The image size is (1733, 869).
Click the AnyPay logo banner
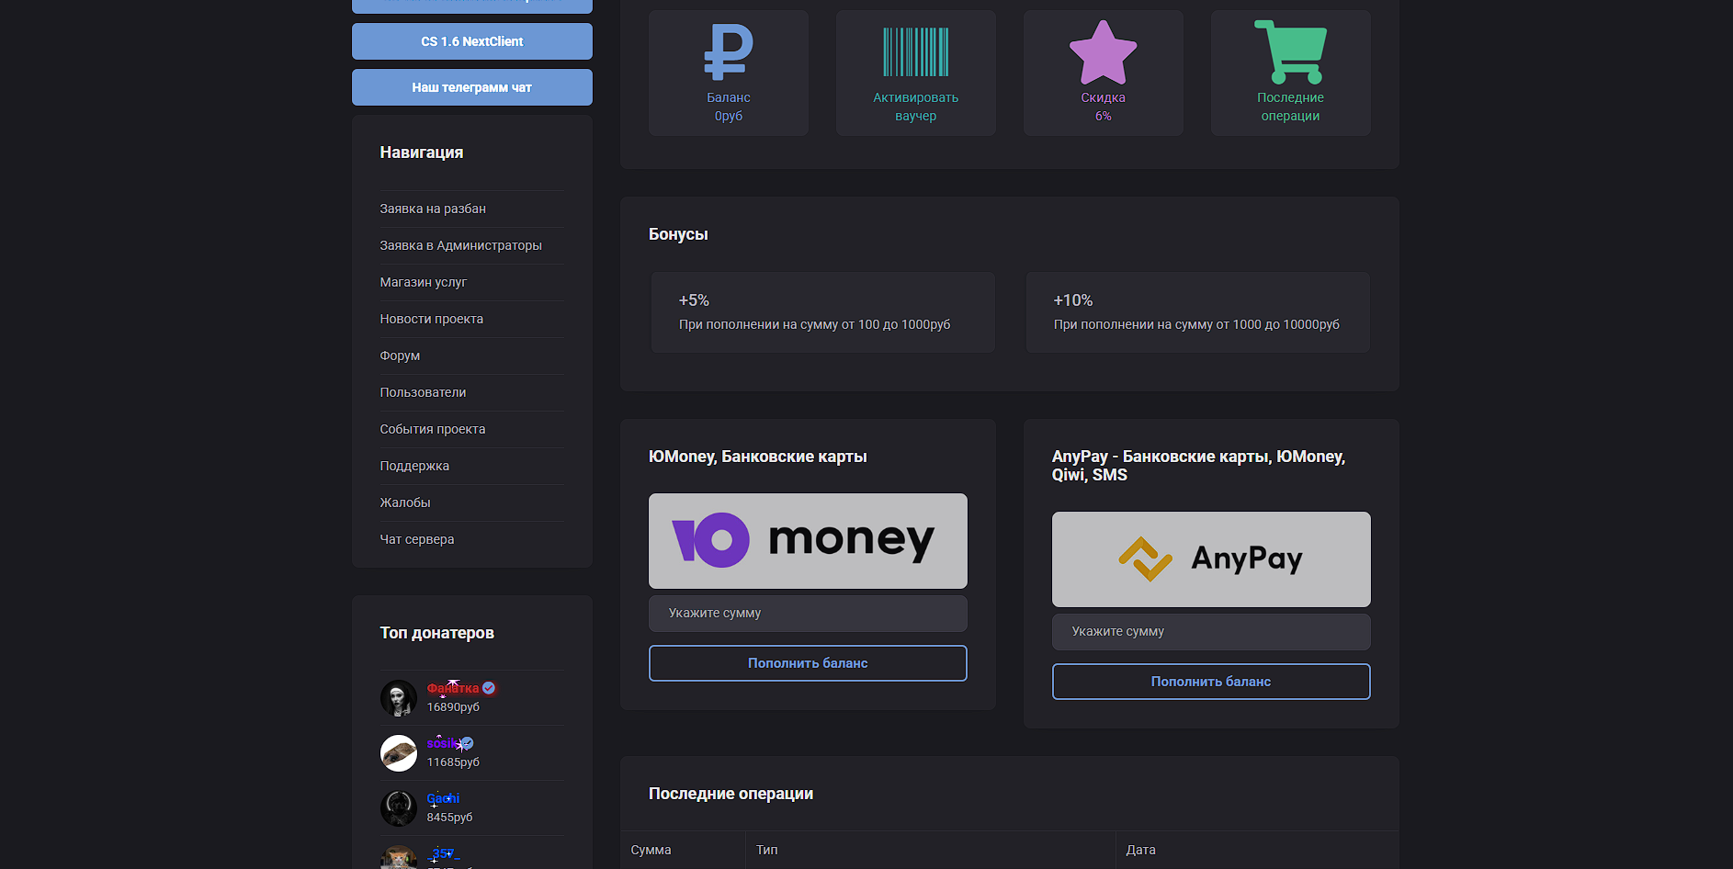(x=1210, y=559)
